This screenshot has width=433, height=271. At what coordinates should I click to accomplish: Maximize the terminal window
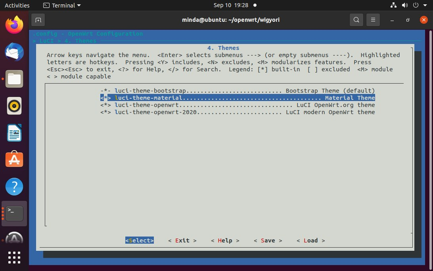pyautogui.click(x=408, y=20)
